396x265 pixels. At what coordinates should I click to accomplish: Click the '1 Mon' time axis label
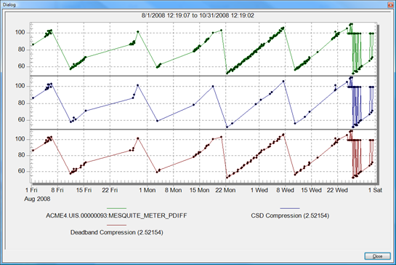(x=148, y=190)
